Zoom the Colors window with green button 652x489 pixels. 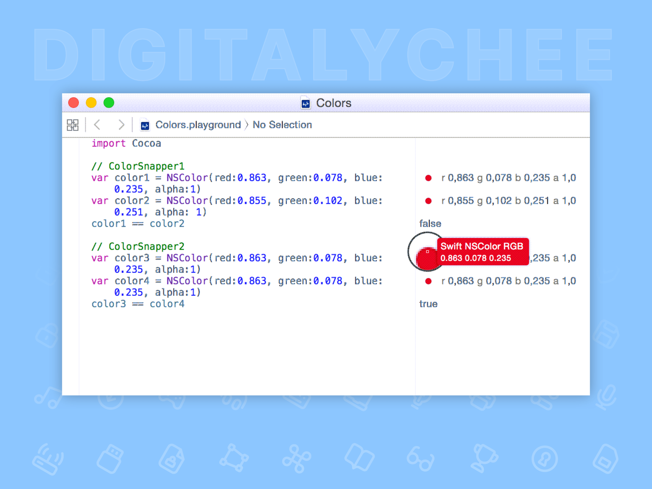109,103
